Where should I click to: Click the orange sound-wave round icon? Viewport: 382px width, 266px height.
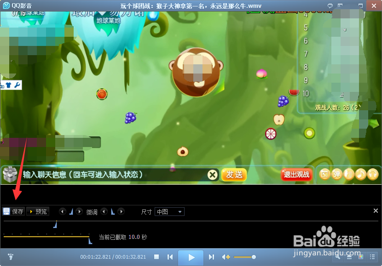coord(348,174)
